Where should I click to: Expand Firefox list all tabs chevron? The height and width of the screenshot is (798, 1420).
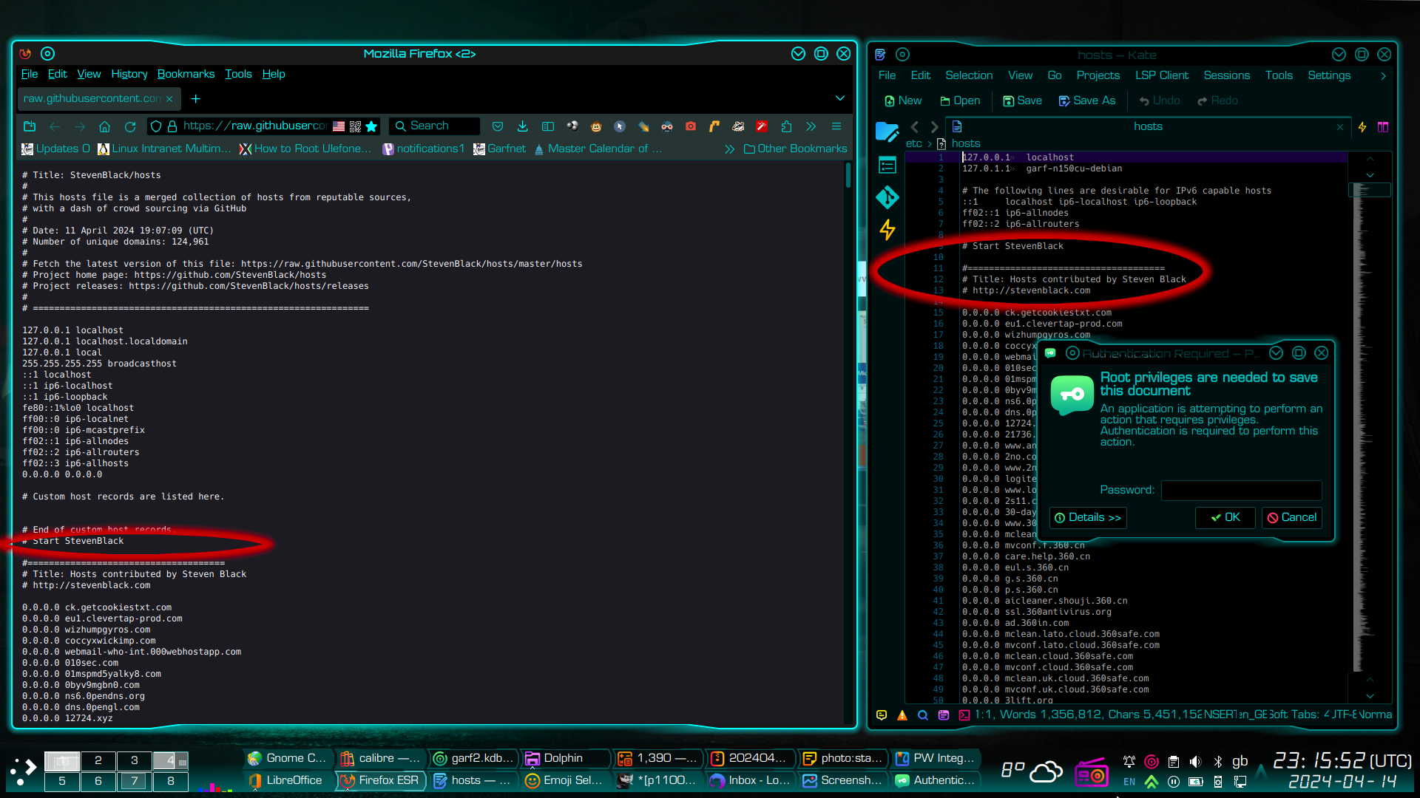839,98
